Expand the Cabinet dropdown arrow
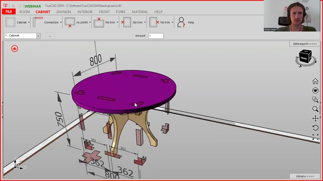The height and width of the screenshot is (181, 323). click(29, 22)
